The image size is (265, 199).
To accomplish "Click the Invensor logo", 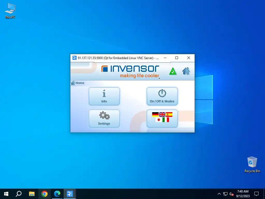I will click(130, 72).
